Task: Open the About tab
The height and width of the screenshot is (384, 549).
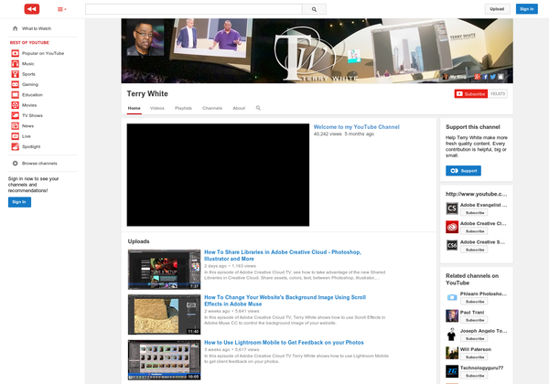Action: tap(239, 108)
